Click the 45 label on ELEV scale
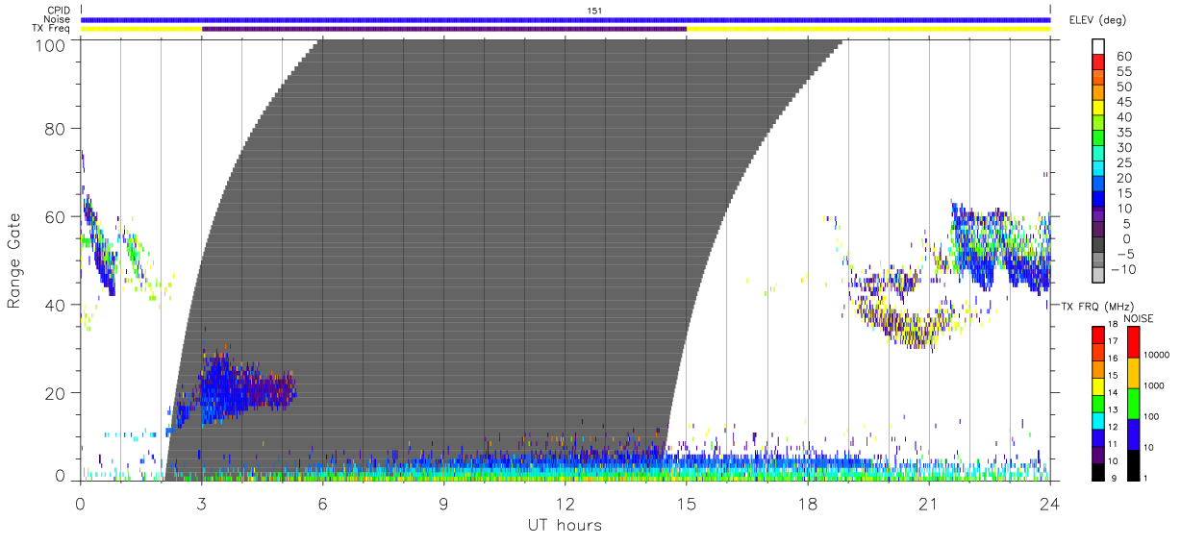1181x545 pixels. tap(1123, 102)
